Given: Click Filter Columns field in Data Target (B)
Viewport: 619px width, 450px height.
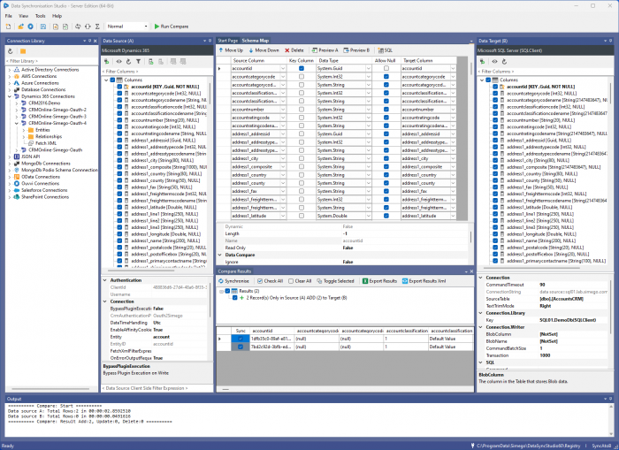Looking at the screenshot, I should [545, 72].
